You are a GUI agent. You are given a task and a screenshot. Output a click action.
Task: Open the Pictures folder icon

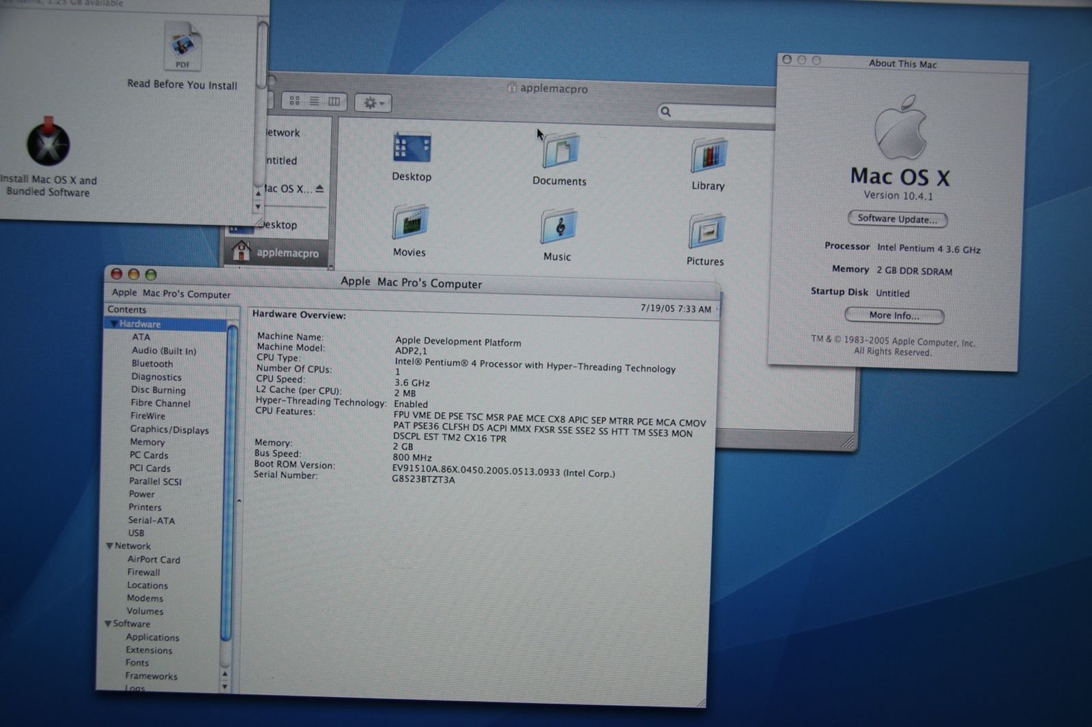[x=706, y=231]
